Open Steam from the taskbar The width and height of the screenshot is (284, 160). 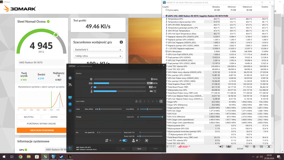coord(61,157)
